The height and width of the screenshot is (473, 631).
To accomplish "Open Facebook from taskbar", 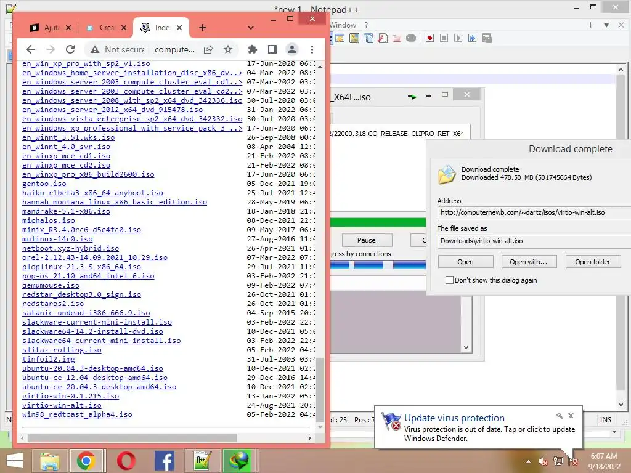I will click(164, 461).
